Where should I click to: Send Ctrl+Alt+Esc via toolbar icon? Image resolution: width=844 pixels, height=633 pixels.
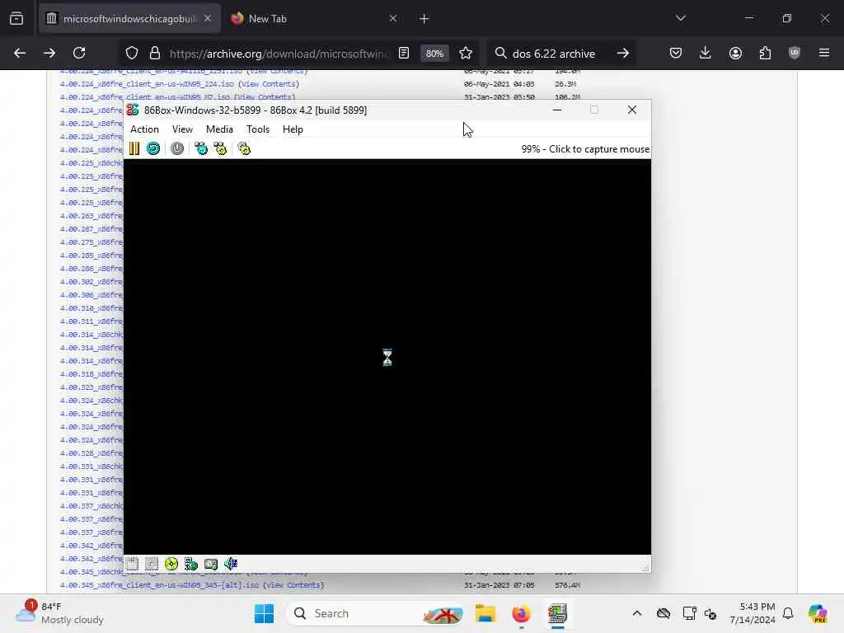tap(220, 148)
